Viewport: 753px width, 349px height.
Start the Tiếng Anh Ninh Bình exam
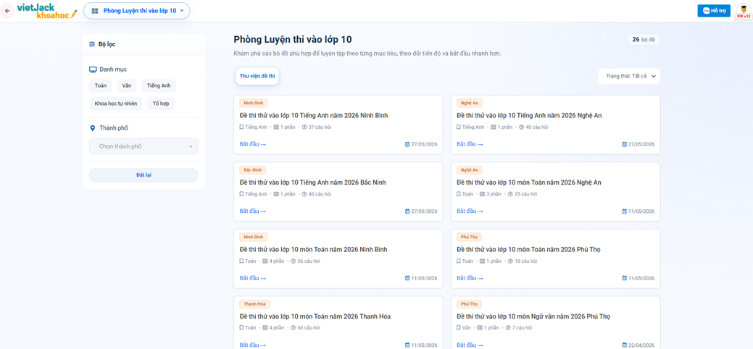pyautogui.click(x=253, y=144)
